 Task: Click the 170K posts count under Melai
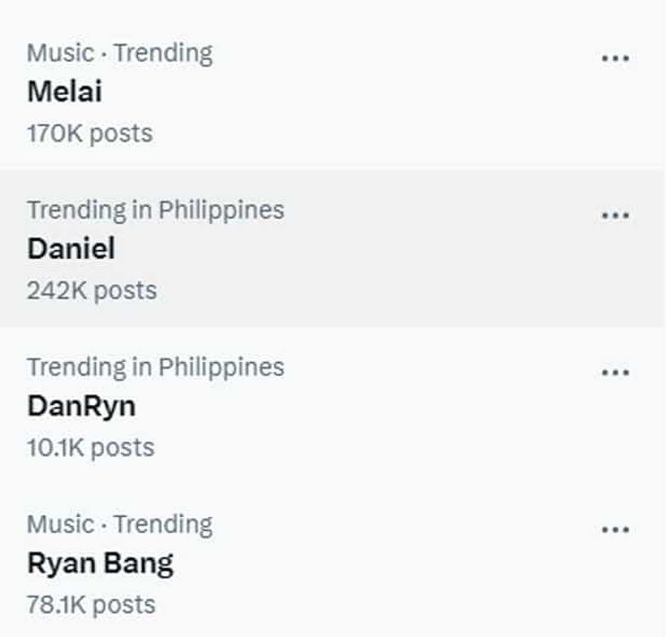[x=89, y=133]
